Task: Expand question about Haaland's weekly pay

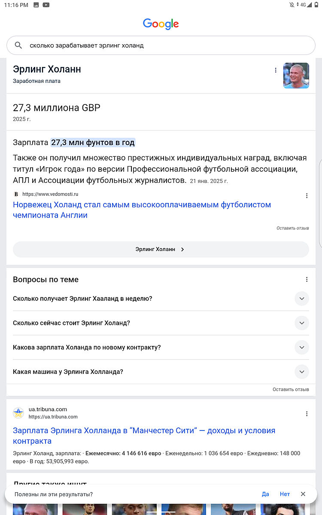Action: pyautogui.click(x=301, y=299)
